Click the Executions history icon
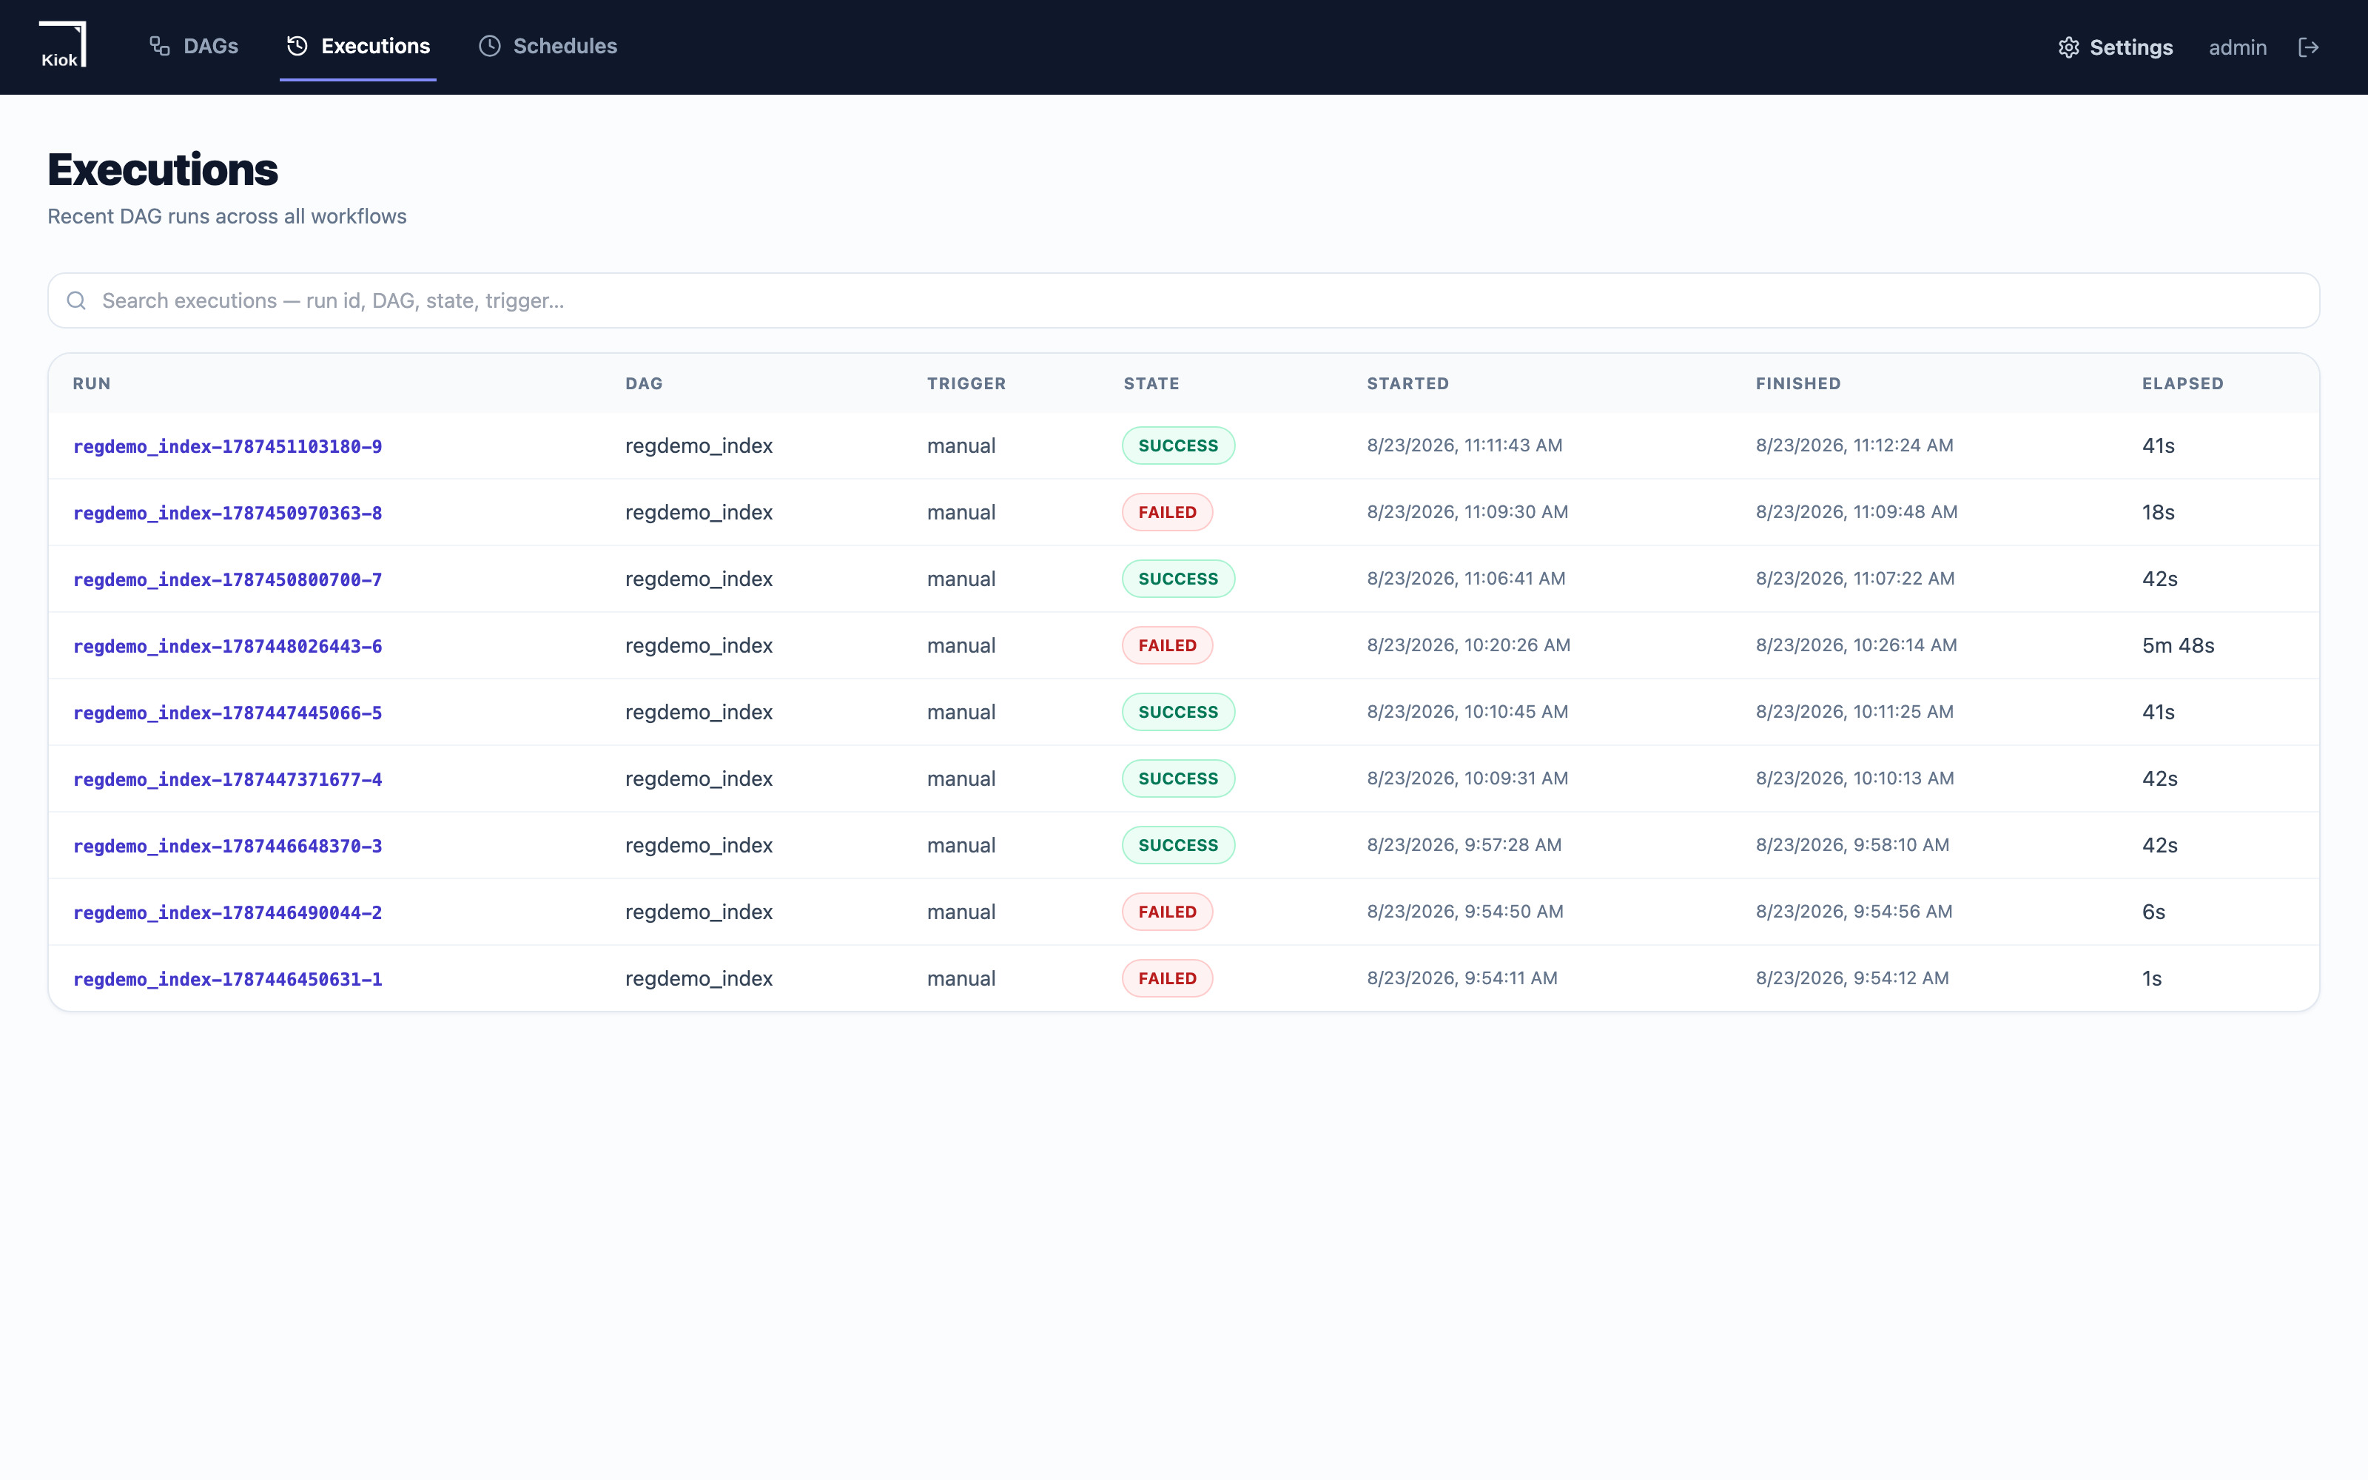The width and height of the screenshot is (2368, 1480). pyautogui.click(x=297, y=46)
